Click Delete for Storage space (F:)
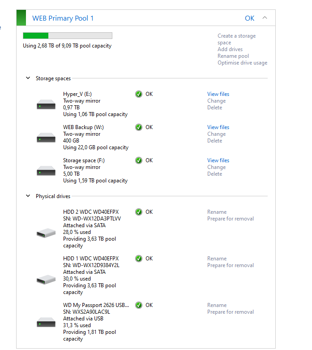The height and width of the screenshot is (350, 312). click(x=214, y=174)
